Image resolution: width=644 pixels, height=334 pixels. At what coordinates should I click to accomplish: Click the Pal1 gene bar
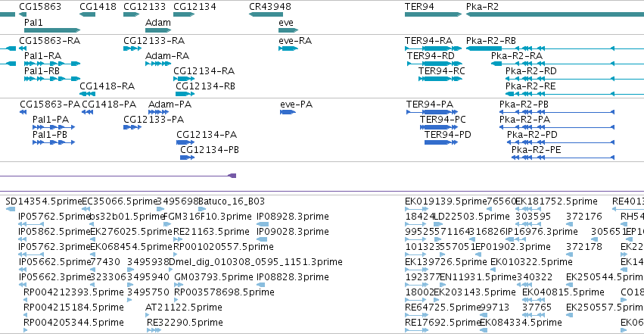tap(52, 30)
